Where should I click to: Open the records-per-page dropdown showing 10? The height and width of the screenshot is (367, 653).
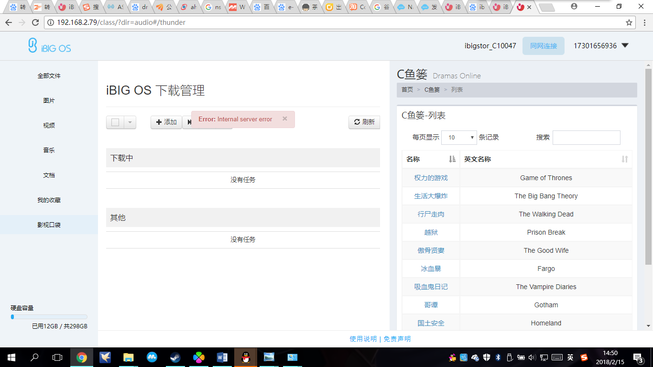[459, 138]
